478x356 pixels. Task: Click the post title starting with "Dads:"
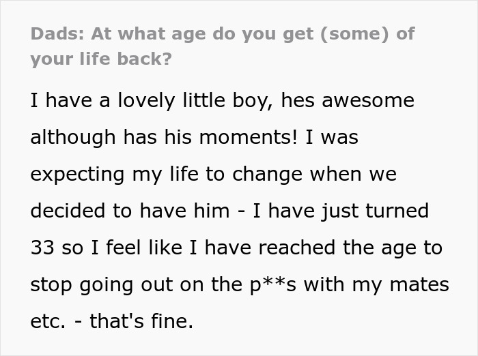[222, 34]
